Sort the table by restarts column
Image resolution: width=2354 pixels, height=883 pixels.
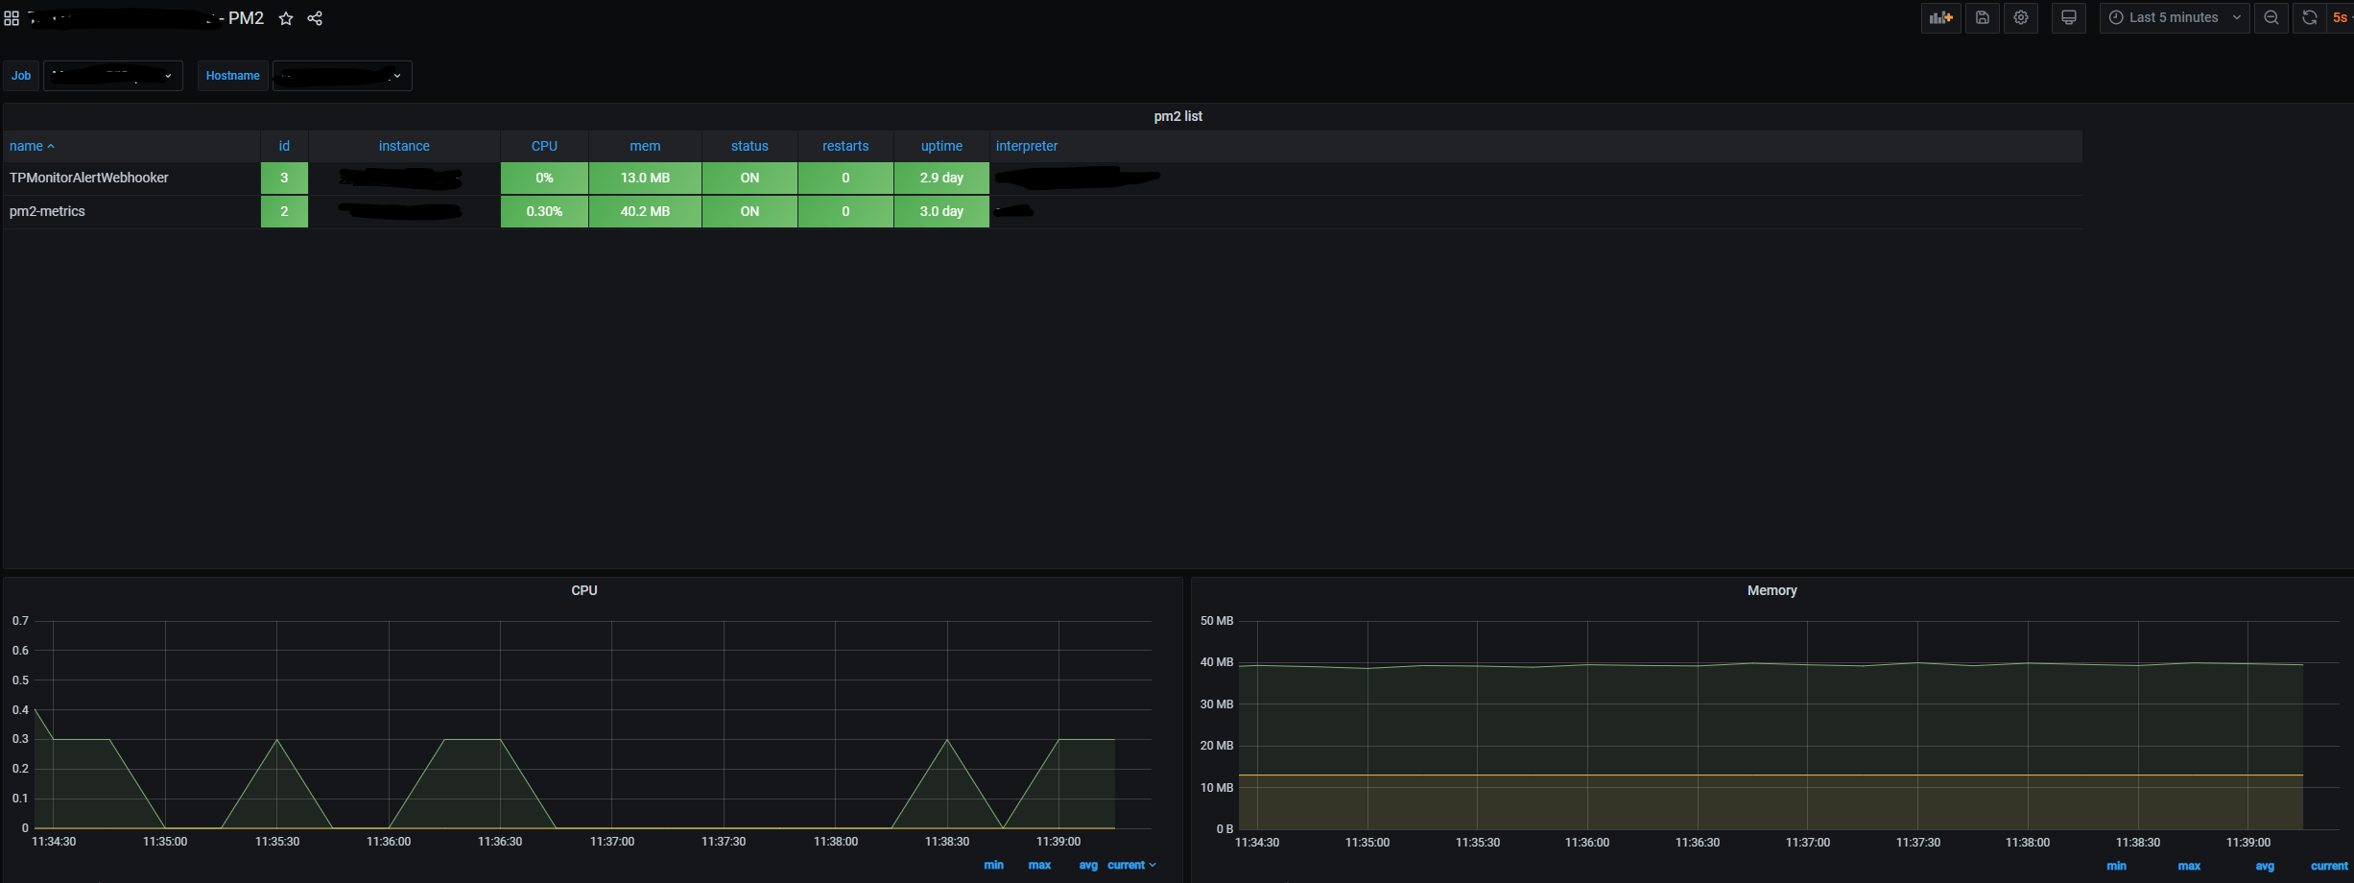(x=845, y=146)
